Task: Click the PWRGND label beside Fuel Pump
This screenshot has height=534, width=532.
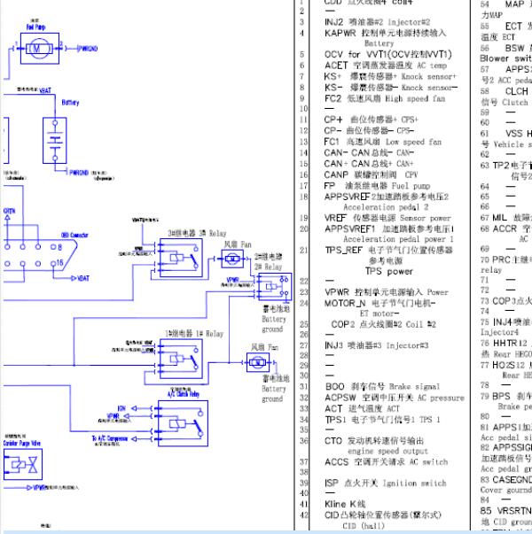Action: 87,49
